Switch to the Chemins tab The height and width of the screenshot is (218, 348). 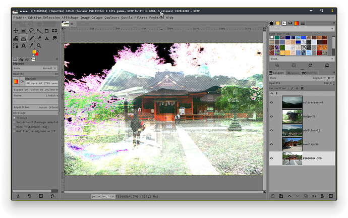[309, 73]
